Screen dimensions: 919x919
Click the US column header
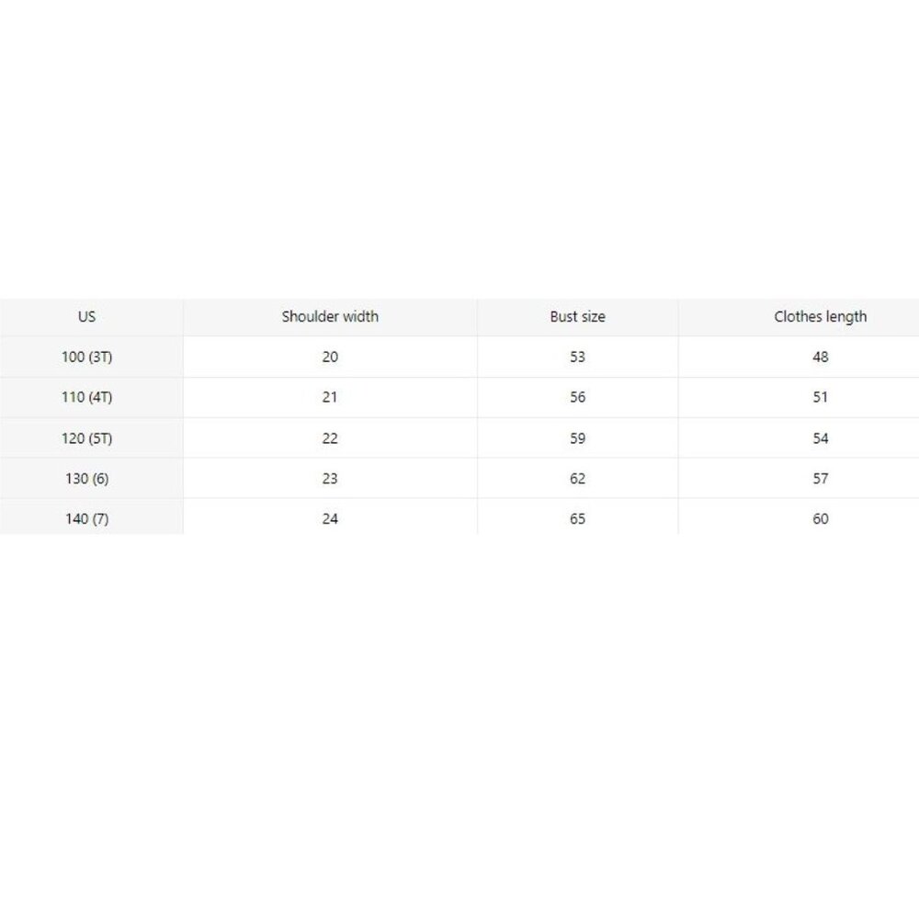(86, 316)
